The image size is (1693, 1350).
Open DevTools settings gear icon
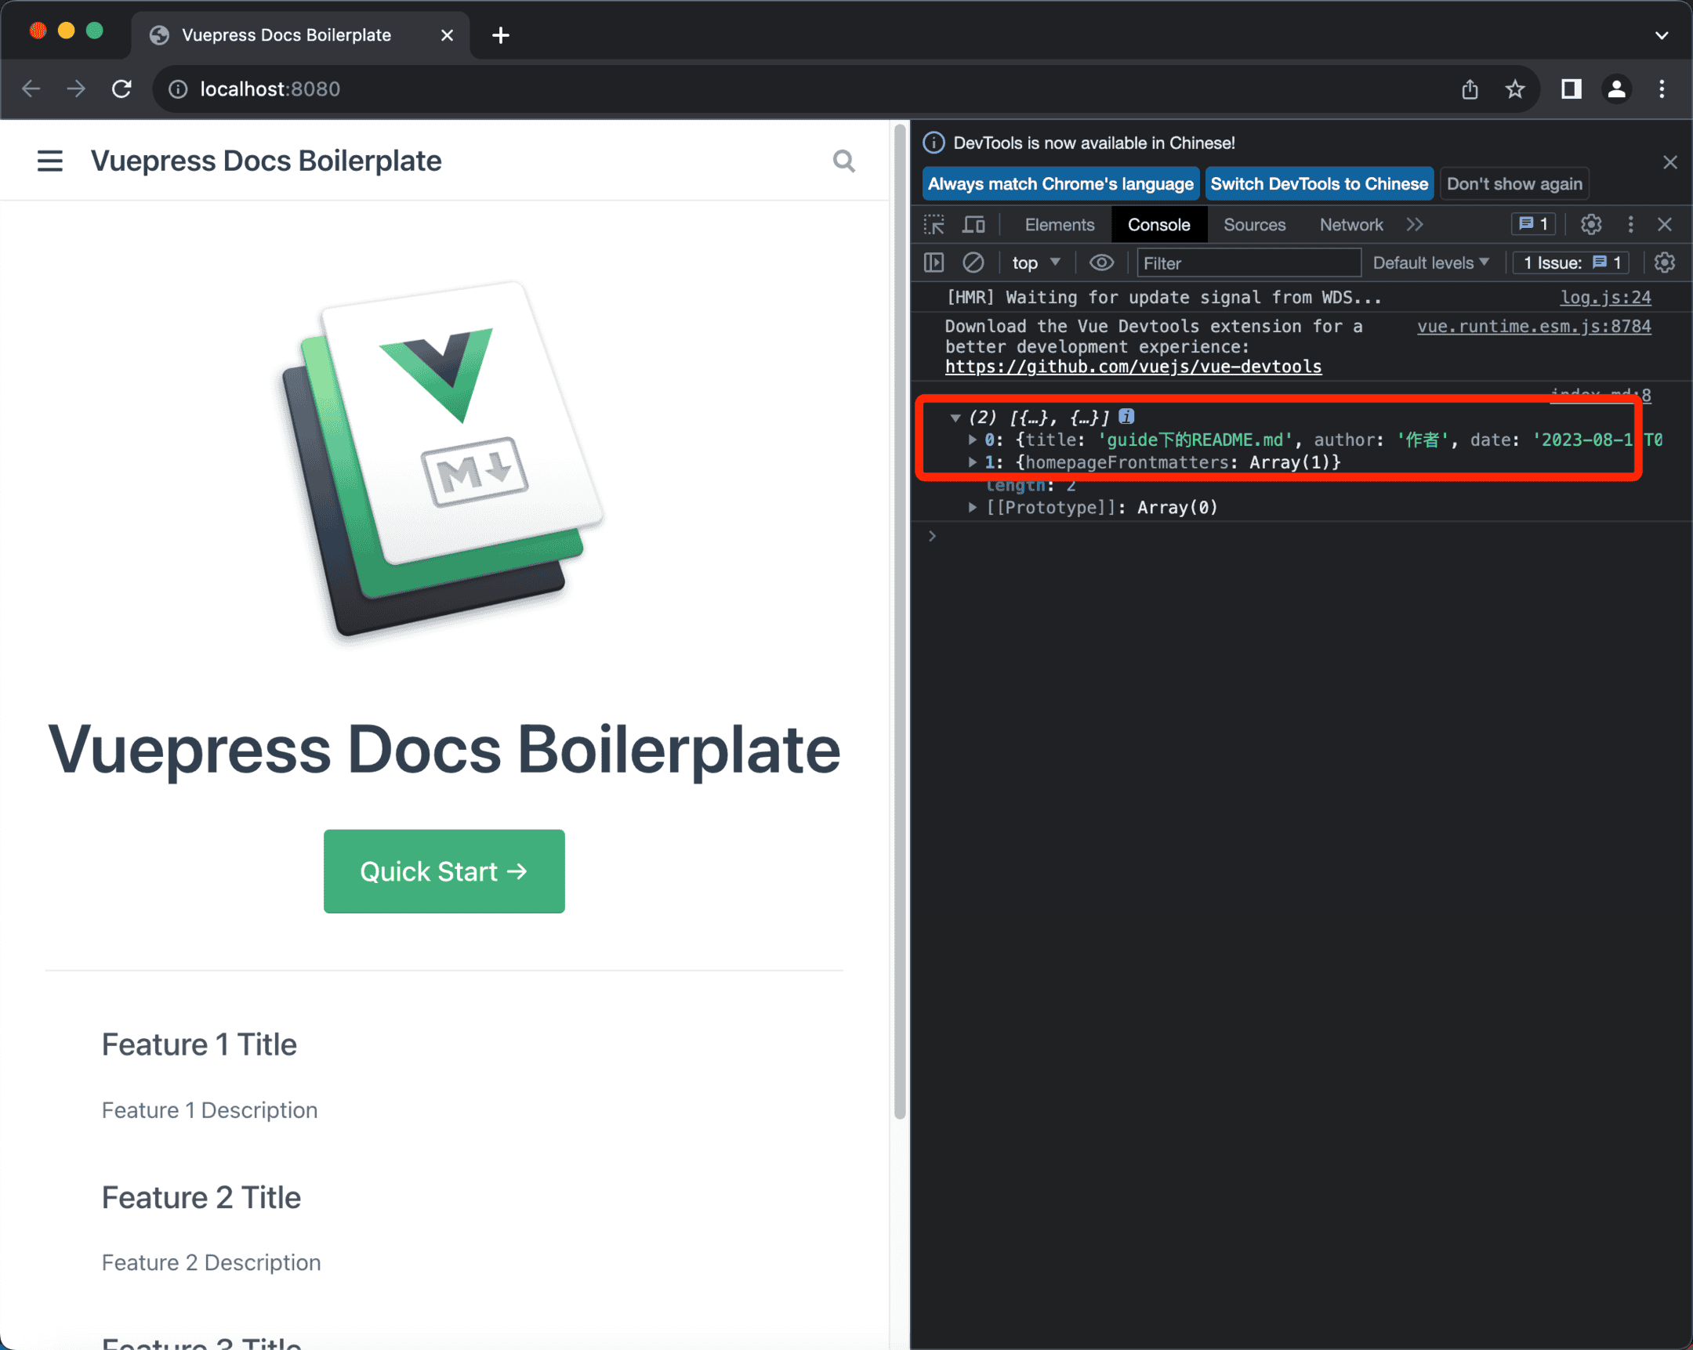(1591, 224)
